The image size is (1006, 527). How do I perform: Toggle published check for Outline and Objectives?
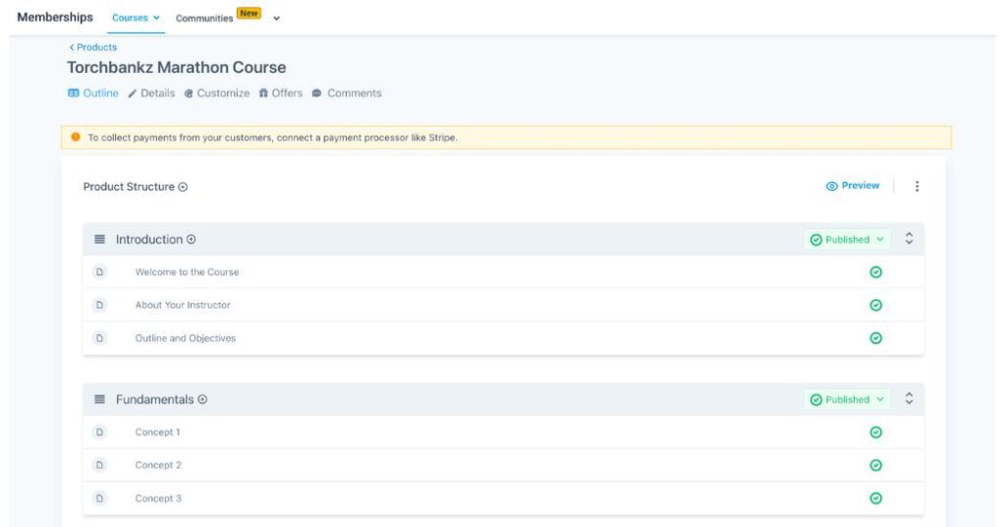coord(875,338)
